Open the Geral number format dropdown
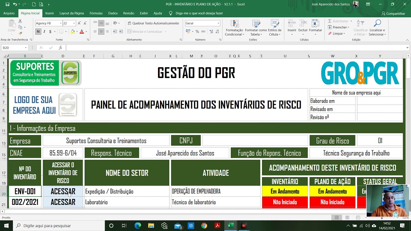The height and width of the screenshot is (231, 411). [x=218, y=23]
